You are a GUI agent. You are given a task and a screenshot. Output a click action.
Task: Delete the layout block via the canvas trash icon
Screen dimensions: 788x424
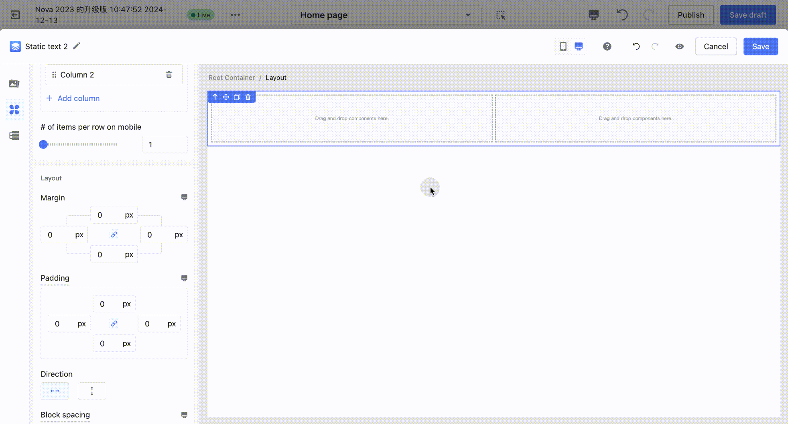coord(248,97)
